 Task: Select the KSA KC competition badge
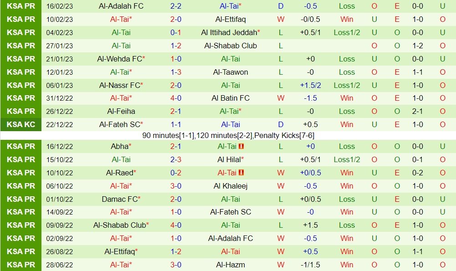21,124
